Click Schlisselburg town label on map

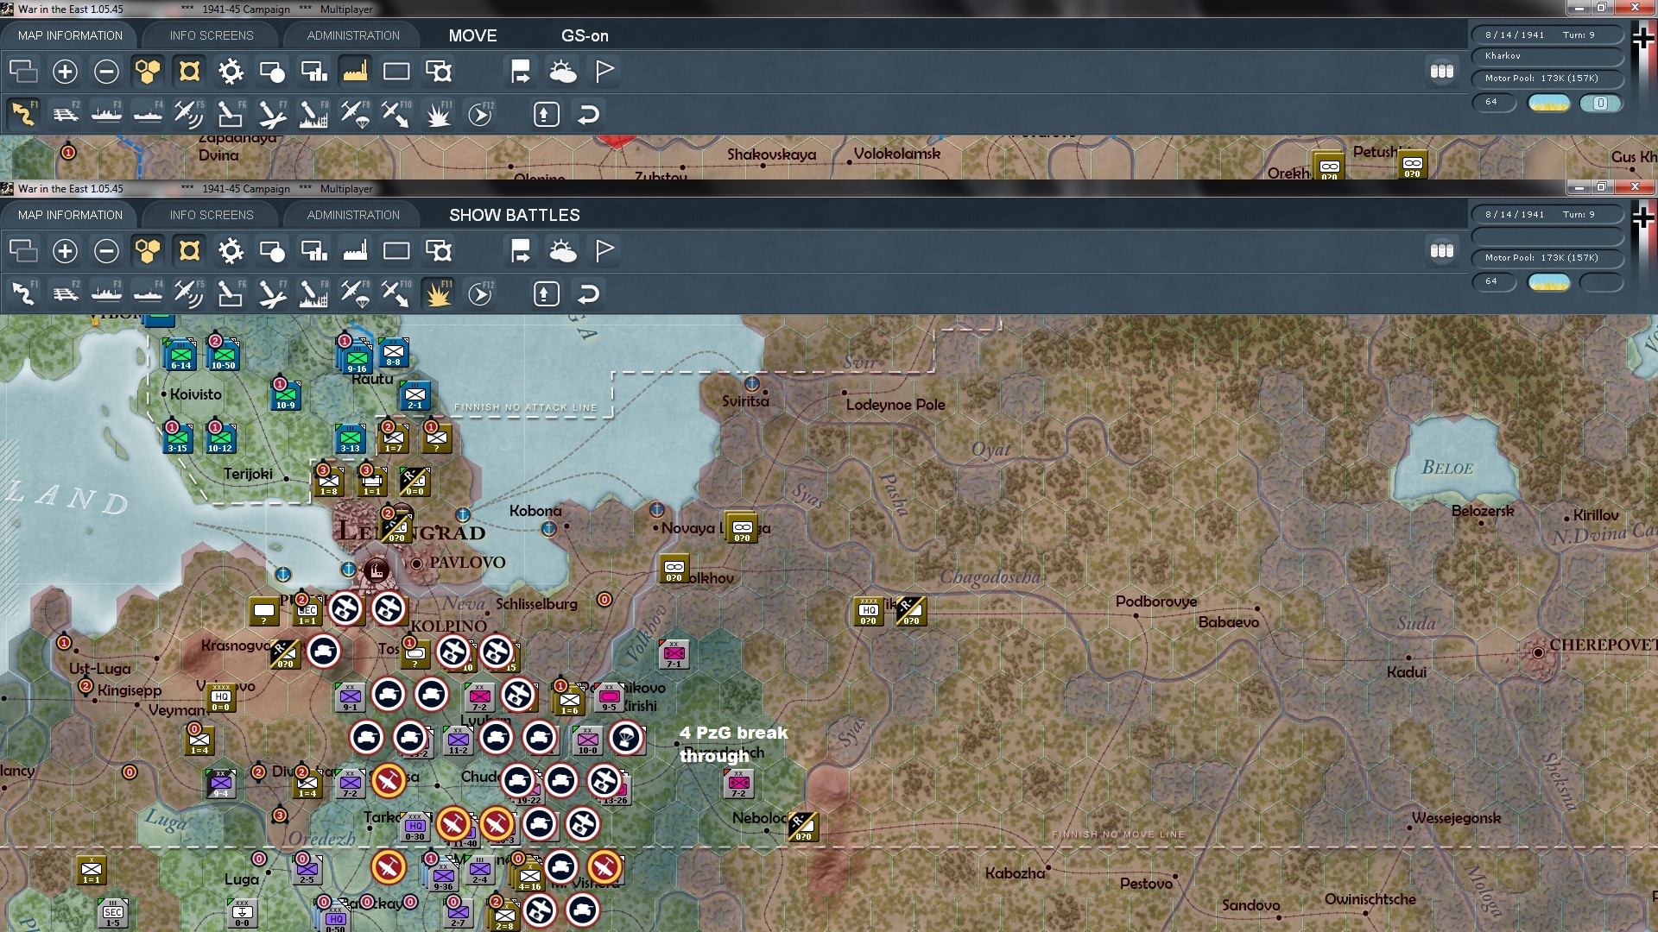point(536,604)
